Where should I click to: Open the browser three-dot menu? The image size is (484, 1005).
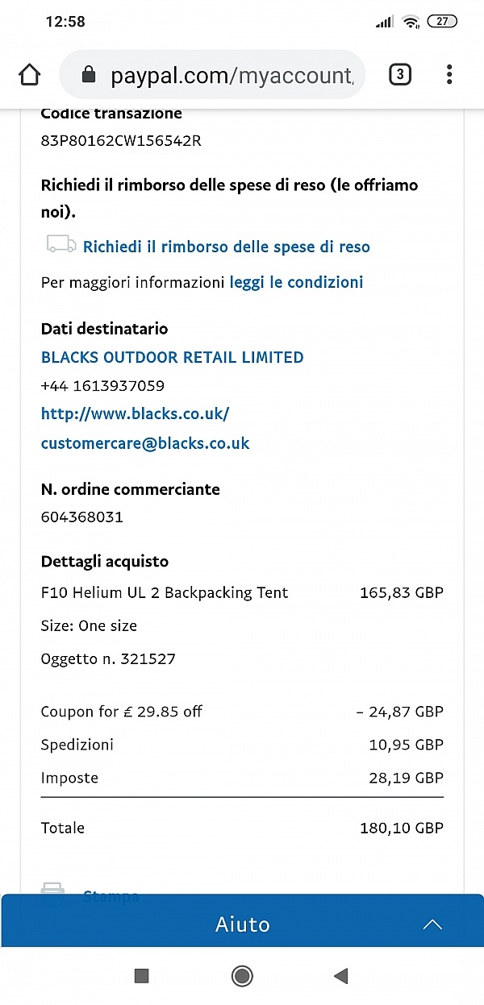(449, 75)
